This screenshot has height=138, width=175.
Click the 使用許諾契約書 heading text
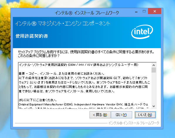click(32, 36)
